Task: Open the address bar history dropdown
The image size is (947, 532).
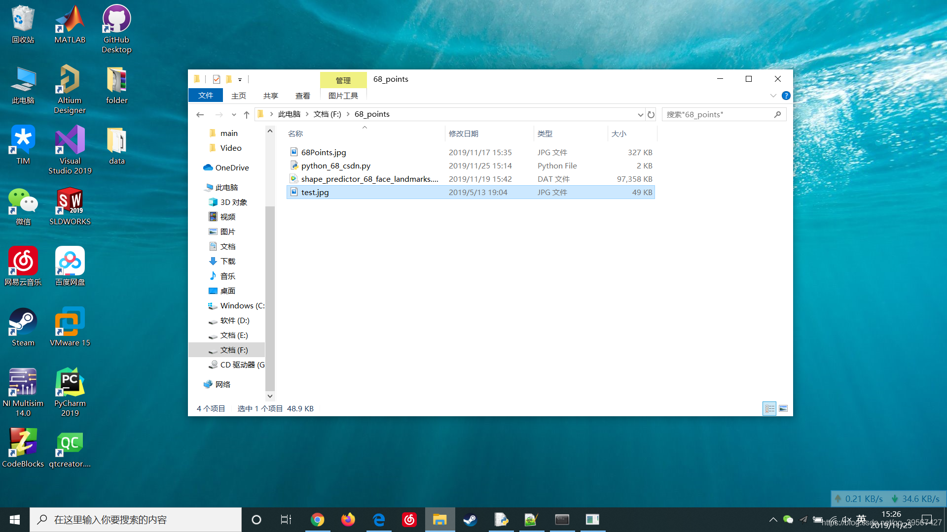Action: [640, 114]
